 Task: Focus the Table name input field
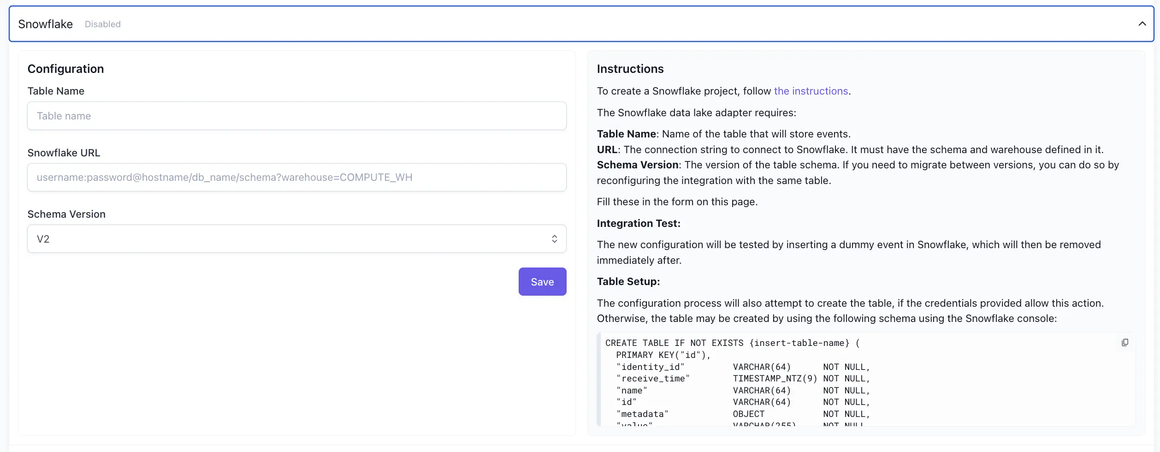tap(296, 116)
